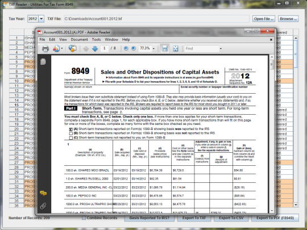
Task: Click Basis Reported To IRS? button
Action: (149, 218)
